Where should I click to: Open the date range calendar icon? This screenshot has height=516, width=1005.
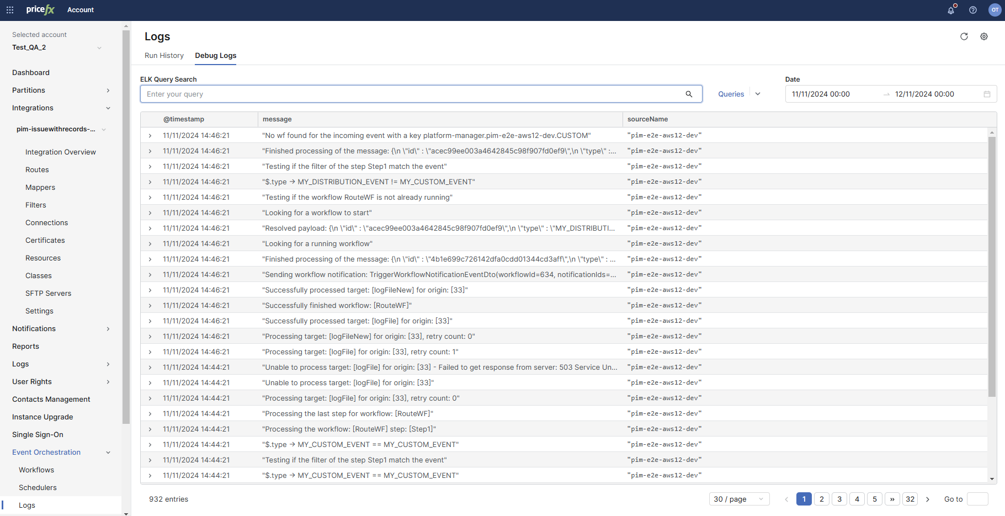coord(987,94)
